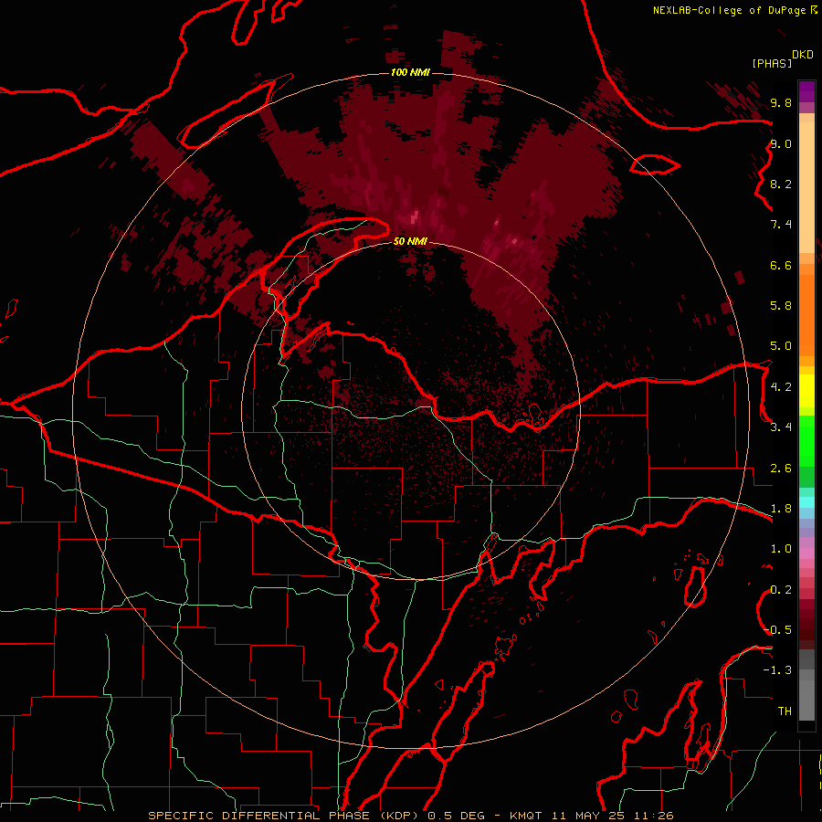This screenshot has width=822, height=822.
Task: Click the [PHAS] legend unit label
Action: click(x=772, y=63)
